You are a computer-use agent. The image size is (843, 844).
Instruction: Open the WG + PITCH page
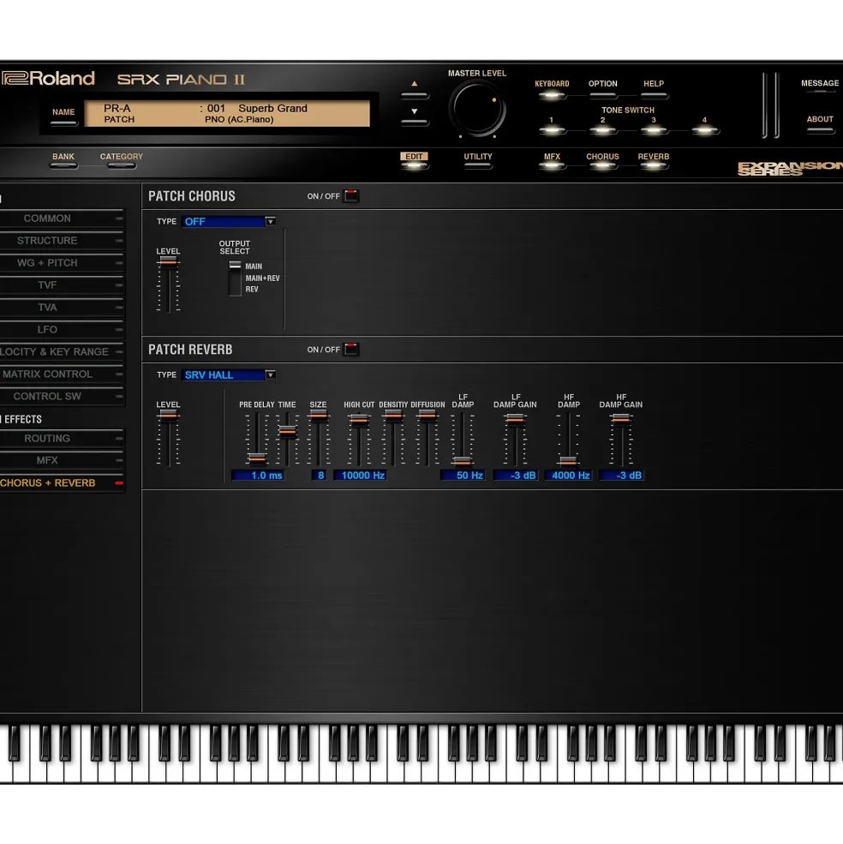click(x=62, y=263)
